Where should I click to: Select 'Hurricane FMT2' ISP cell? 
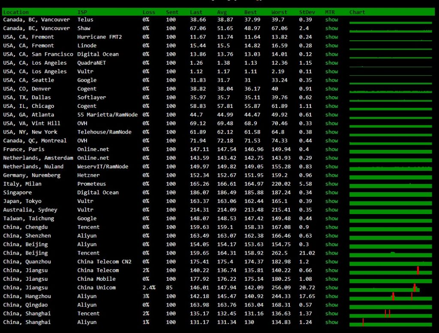99,37
